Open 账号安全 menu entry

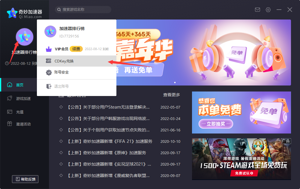[x=76, y=72]
